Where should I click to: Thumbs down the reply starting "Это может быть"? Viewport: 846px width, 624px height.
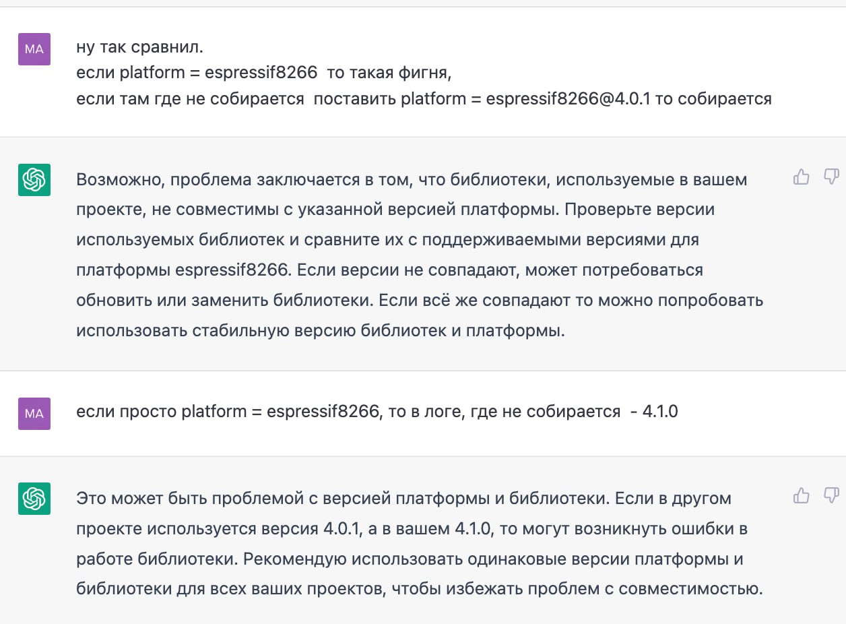pos(832,497)
